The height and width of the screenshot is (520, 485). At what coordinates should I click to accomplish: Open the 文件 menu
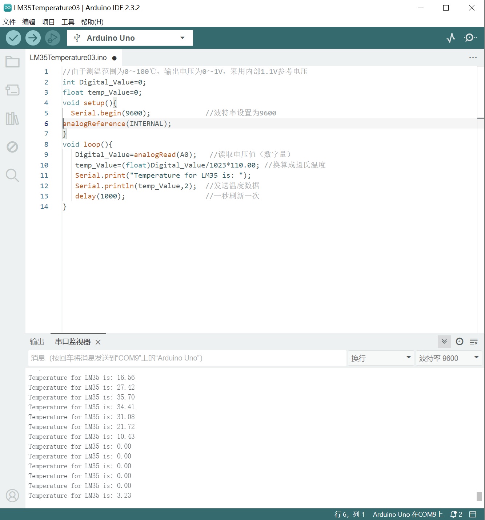9,22
